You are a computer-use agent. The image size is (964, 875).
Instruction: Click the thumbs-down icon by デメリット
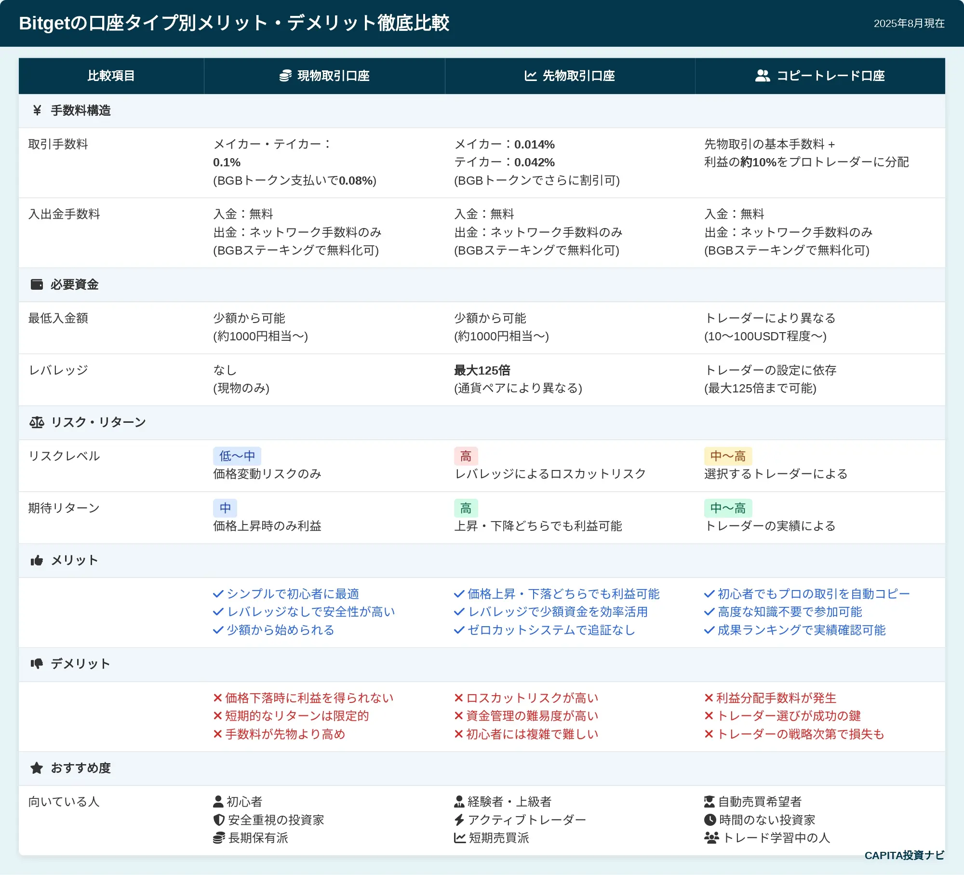[x=37, y=664]
